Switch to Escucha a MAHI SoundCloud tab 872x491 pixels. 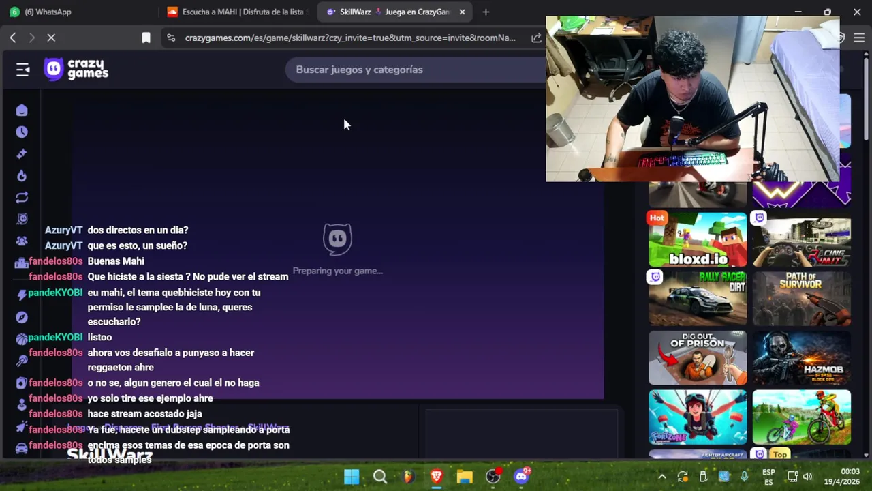click(238, 12)
